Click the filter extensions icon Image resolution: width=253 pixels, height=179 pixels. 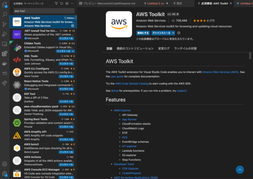coord(56,4)
